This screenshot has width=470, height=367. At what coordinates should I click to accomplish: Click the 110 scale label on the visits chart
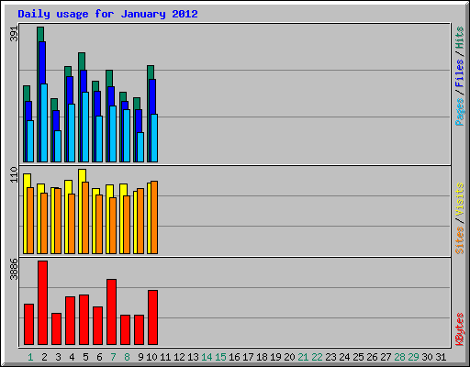(x=14, y=175)
